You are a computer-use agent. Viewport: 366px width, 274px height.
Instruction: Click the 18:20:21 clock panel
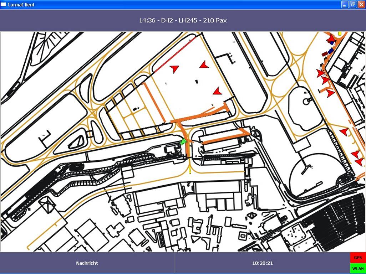tap(262, 263)
